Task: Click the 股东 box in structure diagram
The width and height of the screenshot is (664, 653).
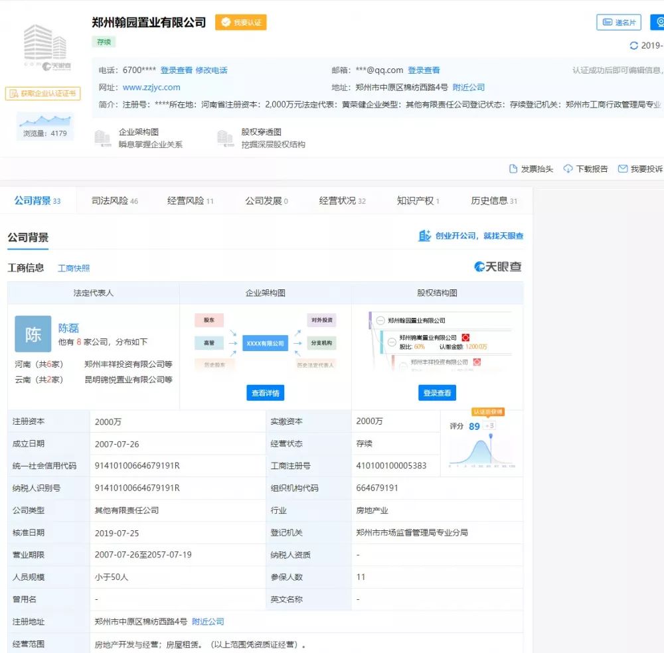Action: pyautogui.click(x=209, y=321)
